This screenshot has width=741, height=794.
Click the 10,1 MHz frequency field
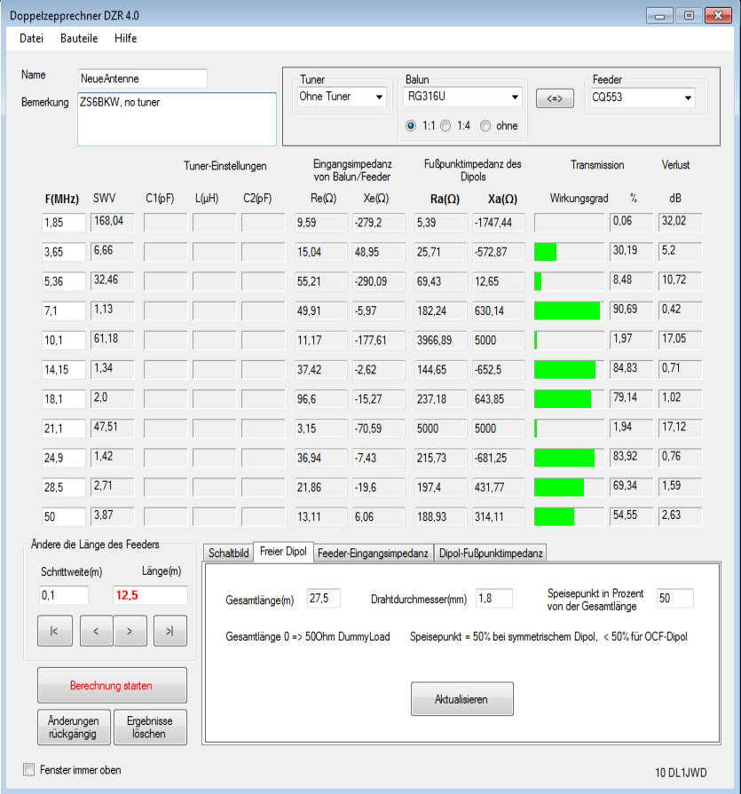[64, 341]
